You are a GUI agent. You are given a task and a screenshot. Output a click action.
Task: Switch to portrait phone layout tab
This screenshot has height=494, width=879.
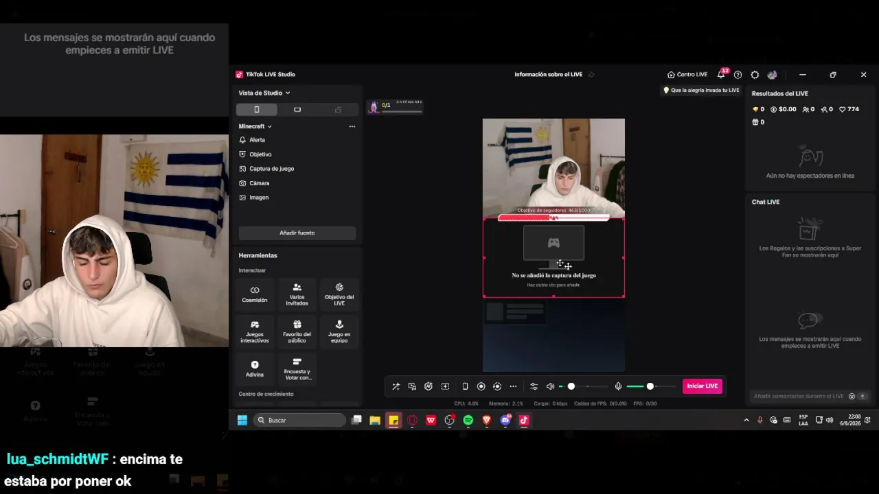tap(257, 110)
